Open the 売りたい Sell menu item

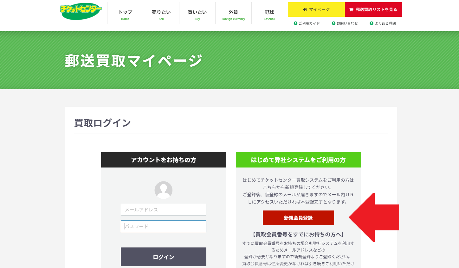pos(161,15)
